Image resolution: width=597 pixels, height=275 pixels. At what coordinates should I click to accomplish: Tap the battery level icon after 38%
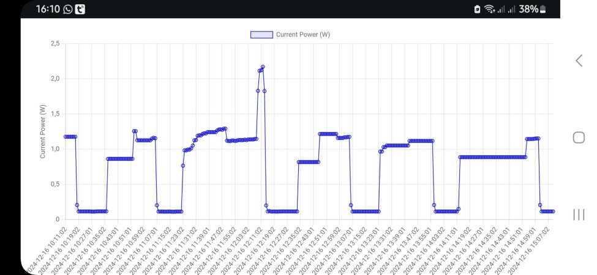point(543,9)
